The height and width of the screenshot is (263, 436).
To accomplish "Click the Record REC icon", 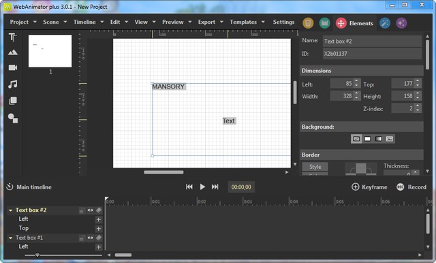I will 400,187.
